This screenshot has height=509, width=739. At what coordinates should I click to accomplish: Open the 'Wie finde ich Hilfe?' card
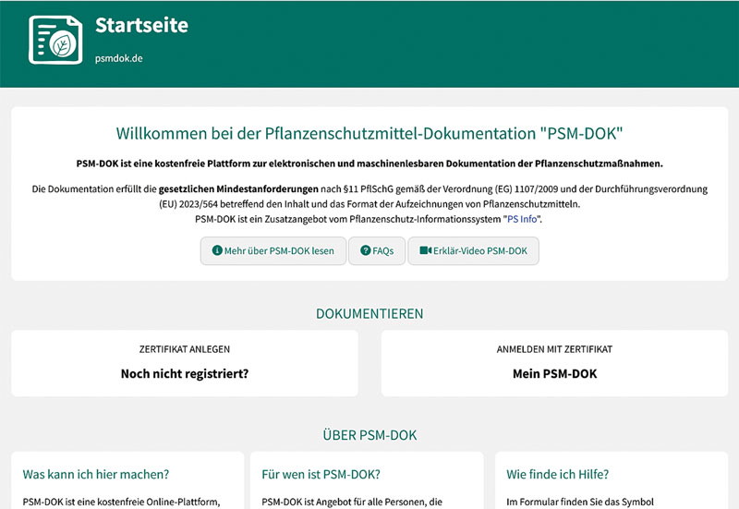(x=558, y=475)
